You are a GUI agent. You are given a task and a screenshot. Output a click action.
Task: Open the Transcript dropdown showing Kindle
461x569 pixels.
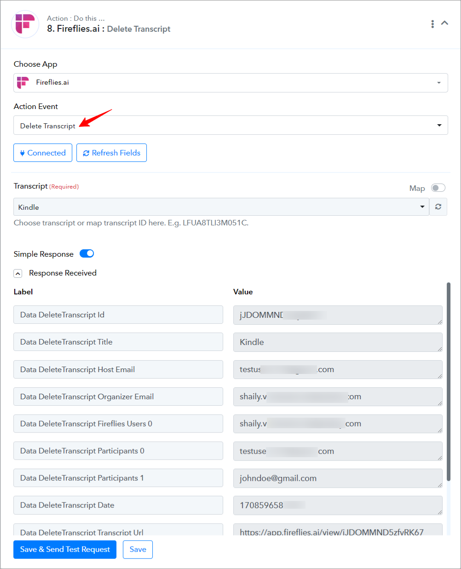click(x=221, y=207)
